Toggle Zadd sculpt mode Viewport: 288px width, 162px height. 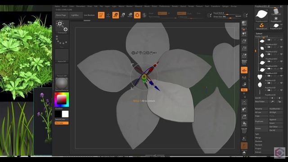point(181,13)
